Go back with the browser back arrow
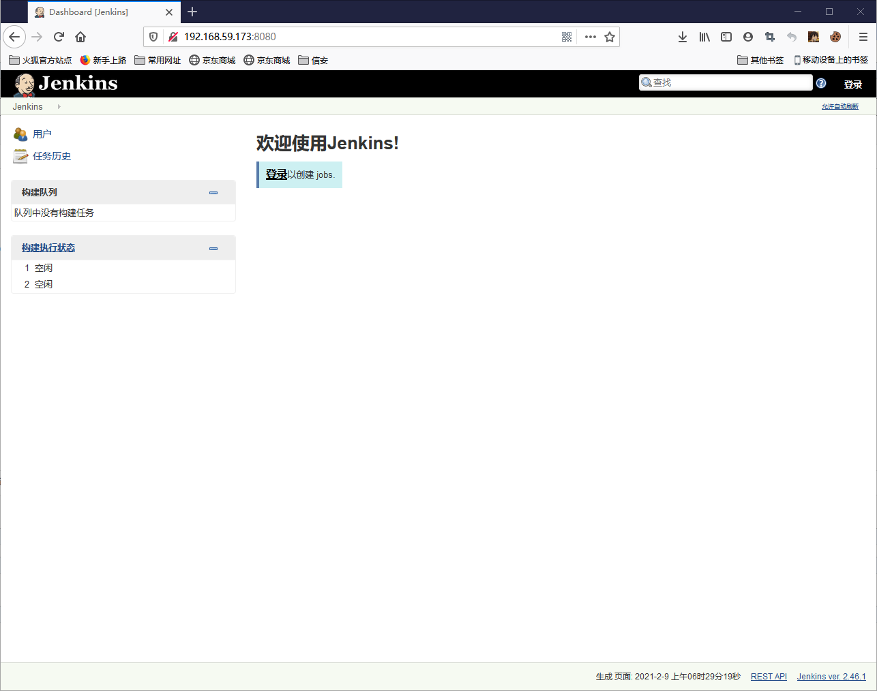This screenshot has width=877, height=691. pos(14,37)
